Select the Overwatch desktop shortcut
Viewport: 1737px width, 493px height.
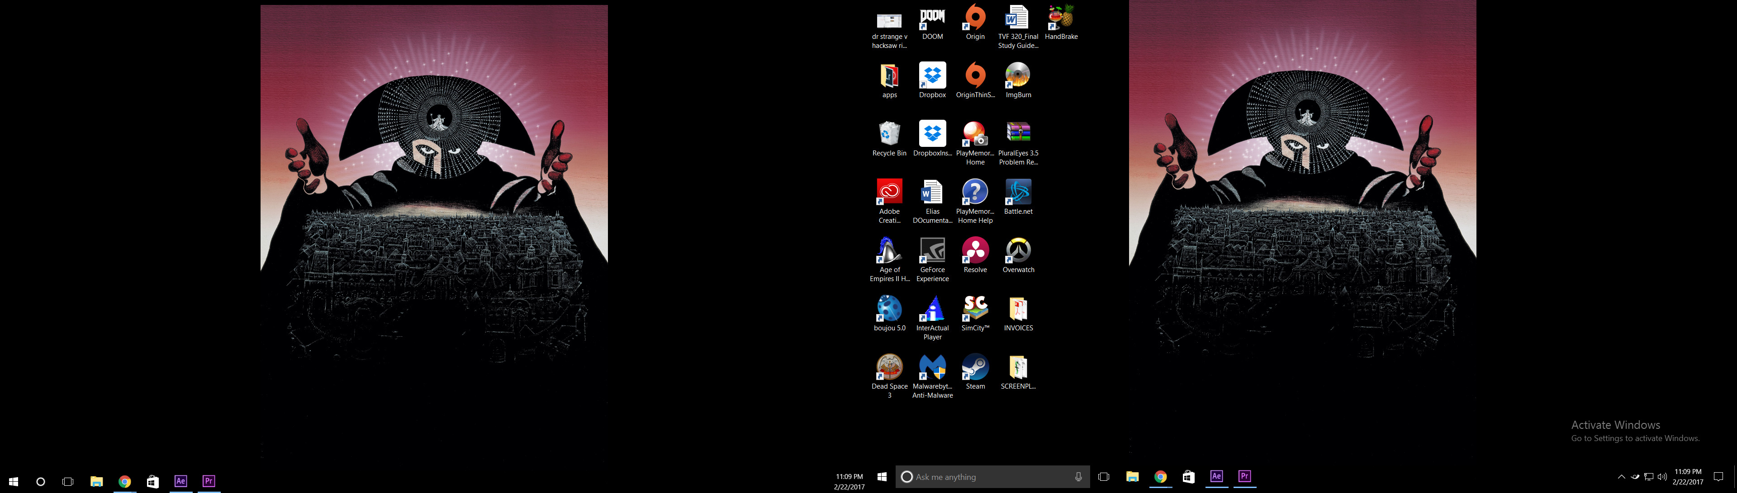pyautogui.click(x=1018, y=255)
